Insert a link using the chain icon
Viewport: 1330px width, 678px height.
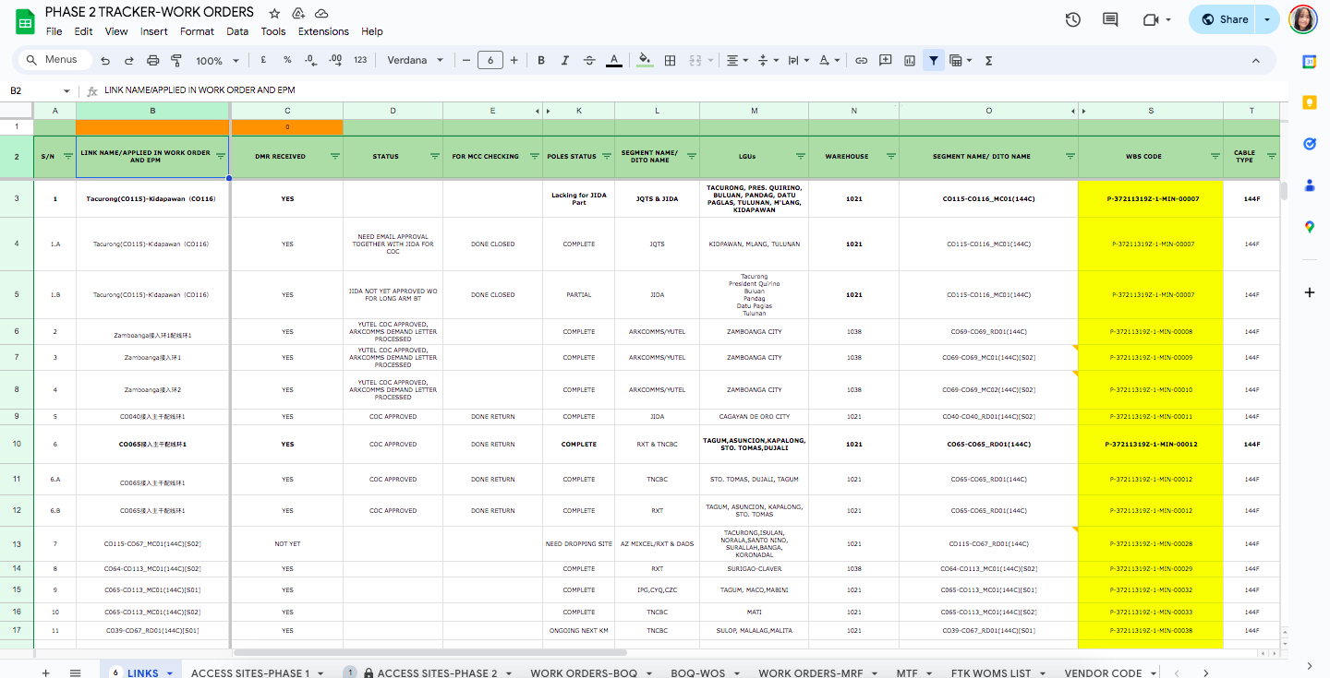[x=861, y=60]
